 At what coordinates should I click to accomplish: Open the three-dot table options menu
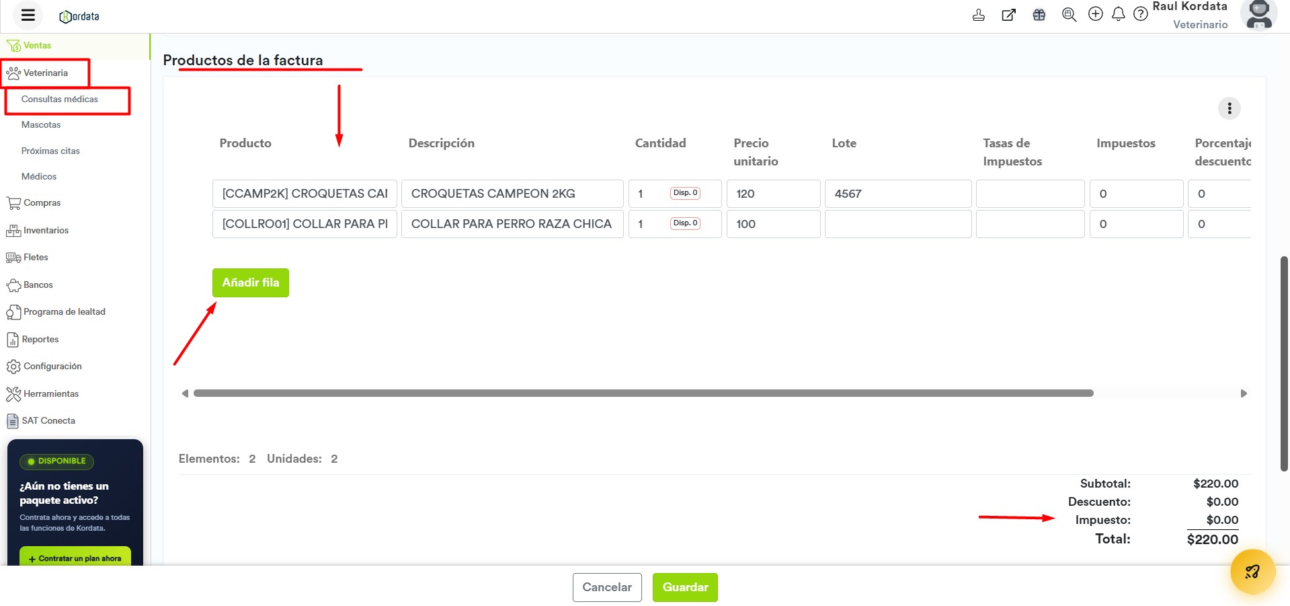1229,108
